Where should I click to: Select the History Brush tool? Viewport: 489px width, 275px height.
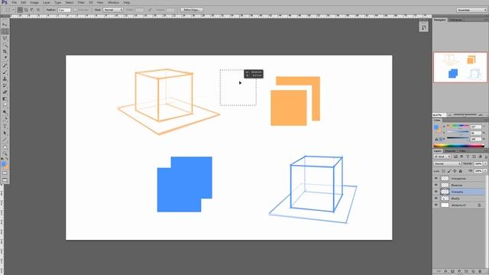5,86
